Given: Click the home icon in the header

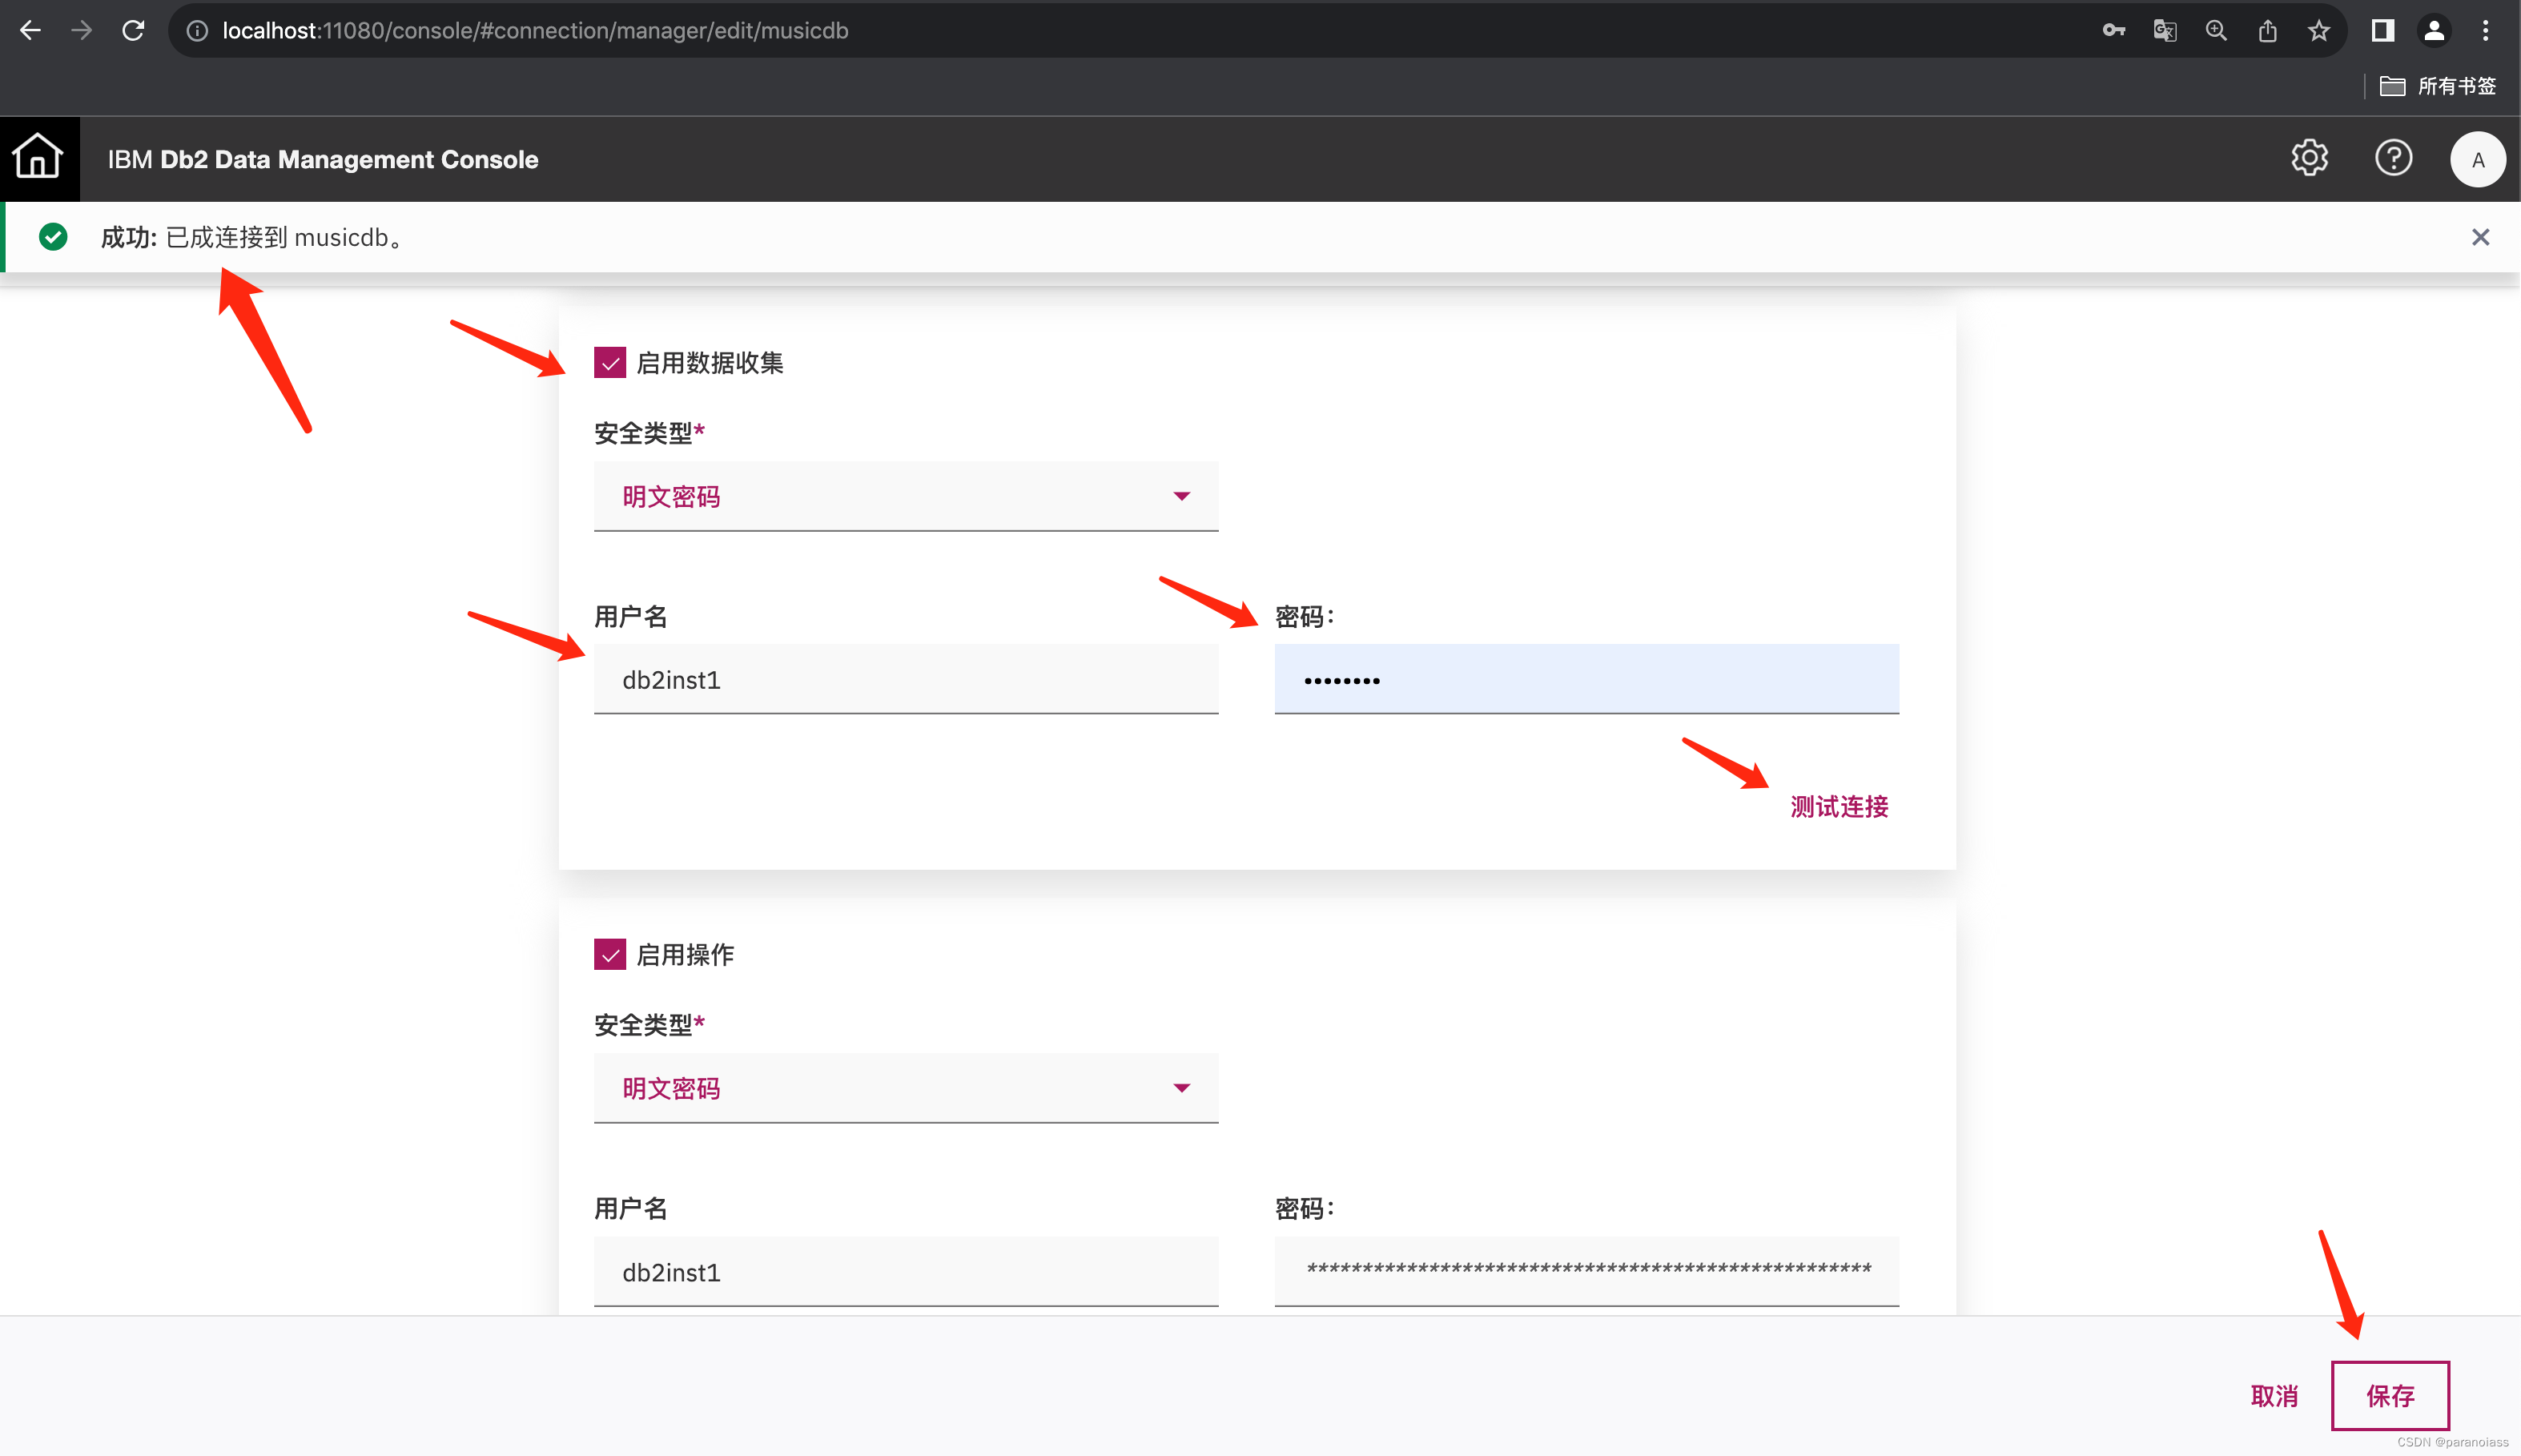Looking at the screenshot, I should click(38, 158).
